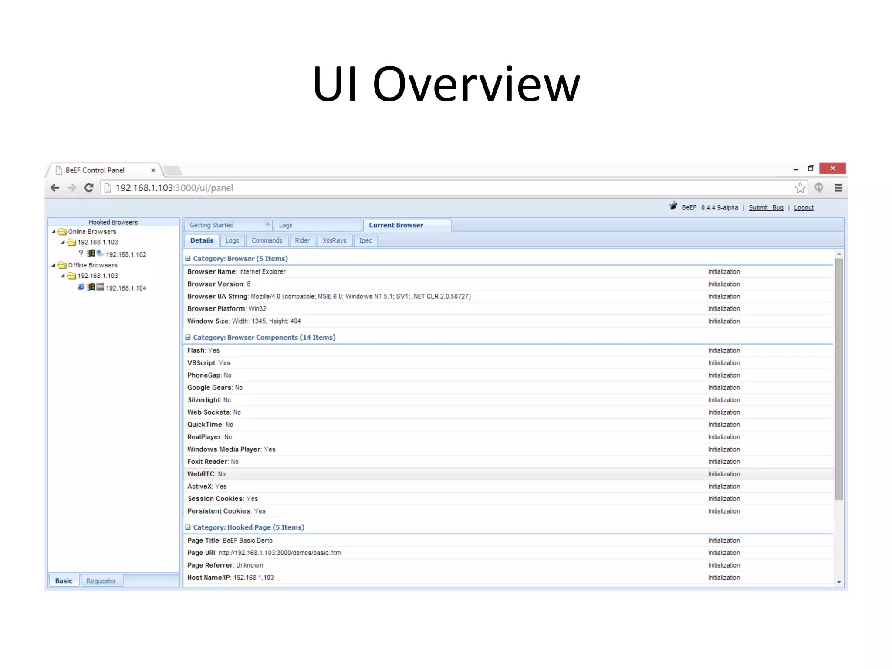Click the details scrollbar up arrow
The width and height of the screenshot is (892, 669).
click(839, 253)
